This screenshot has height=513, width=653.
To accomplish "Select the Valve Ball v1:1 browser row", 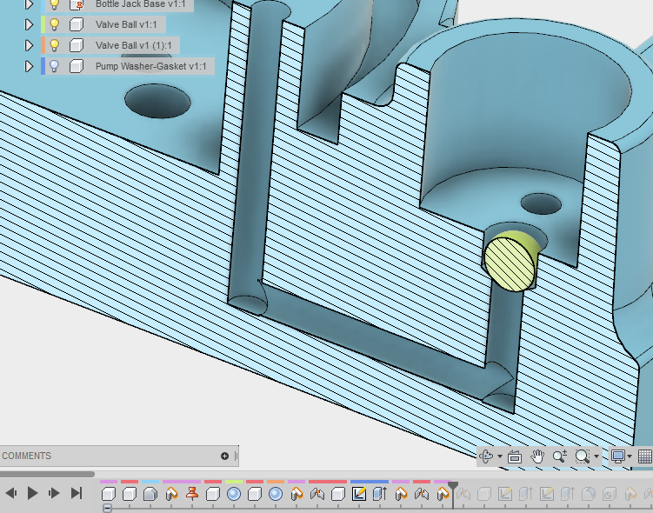I will (x=103, y=24).
